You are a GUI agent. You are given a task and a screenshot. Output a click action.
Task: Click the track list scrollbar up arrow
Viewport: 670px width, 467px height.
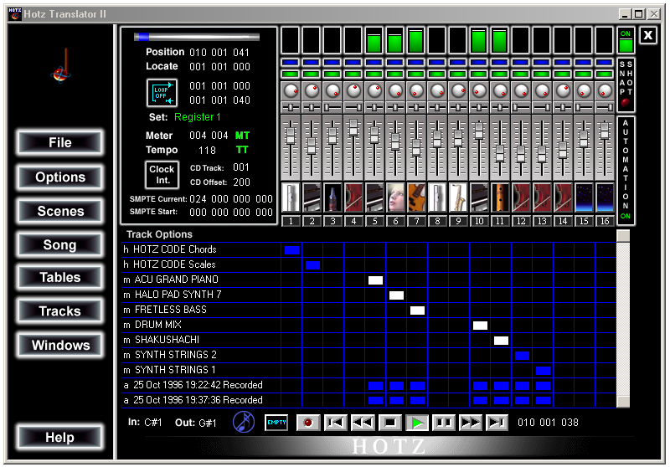[623, 236]
